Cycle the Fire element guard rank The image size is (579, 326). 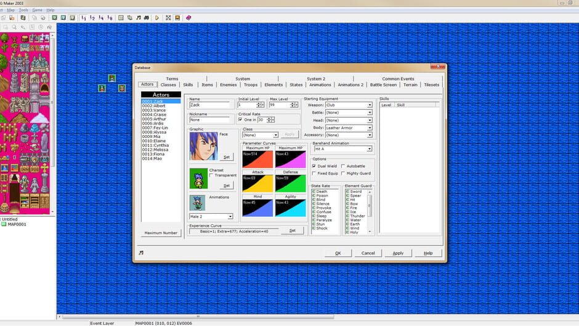[x=347, y=208]
